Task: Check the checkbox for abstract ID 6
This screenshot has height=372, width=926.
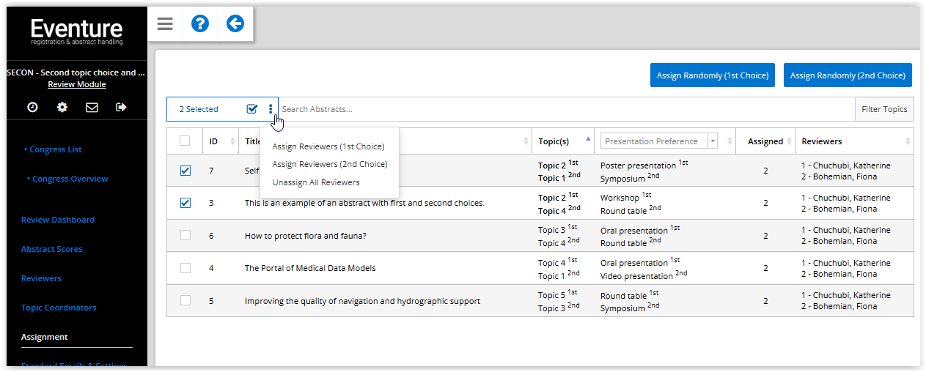Action: (x=185, y=235)
